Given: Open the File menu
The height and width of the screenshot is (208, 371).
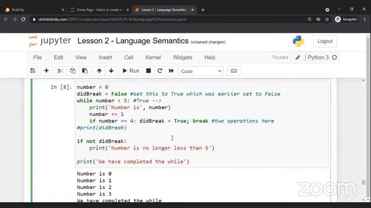Looking at the screenshot, I should pyautogui.click(x=37, y=58).
